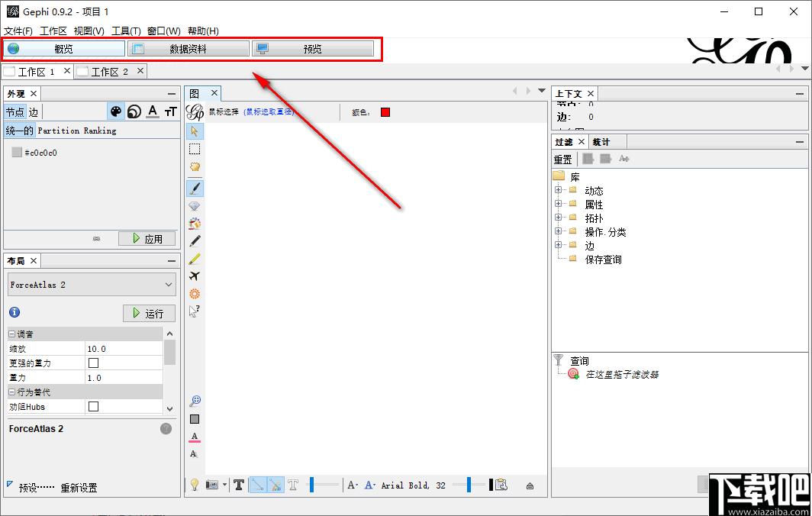Collapse the 调音 property group
Image resolution: width=812 pixels, height=516 pixels.
12,334
